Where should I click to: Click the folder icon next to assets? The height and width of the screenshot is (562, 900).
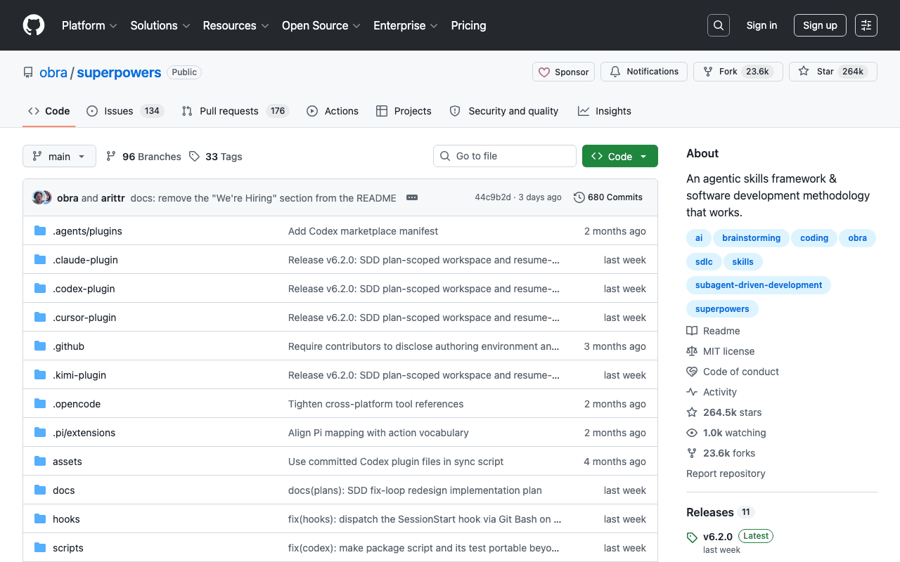coord(40,462)
